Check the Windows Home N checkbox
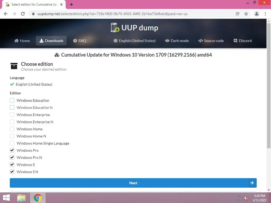The height and width of the screenshot is (203, 271). click(x=12, y=136)
